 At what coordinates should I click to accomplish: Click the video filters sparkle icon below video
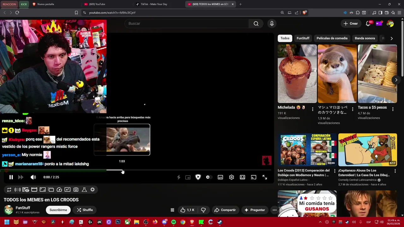[68, 189]
